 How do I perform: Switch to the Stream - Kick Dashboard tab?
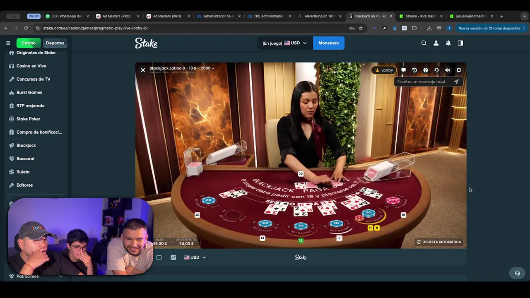click(421, 16)
